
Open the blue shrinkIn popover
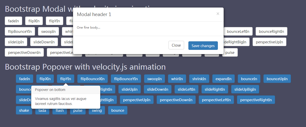pyautogui.click(x=199, y=79)
